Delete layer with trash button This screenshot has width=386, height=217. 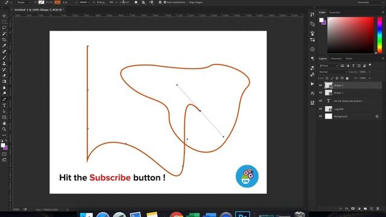pos(378,209)
